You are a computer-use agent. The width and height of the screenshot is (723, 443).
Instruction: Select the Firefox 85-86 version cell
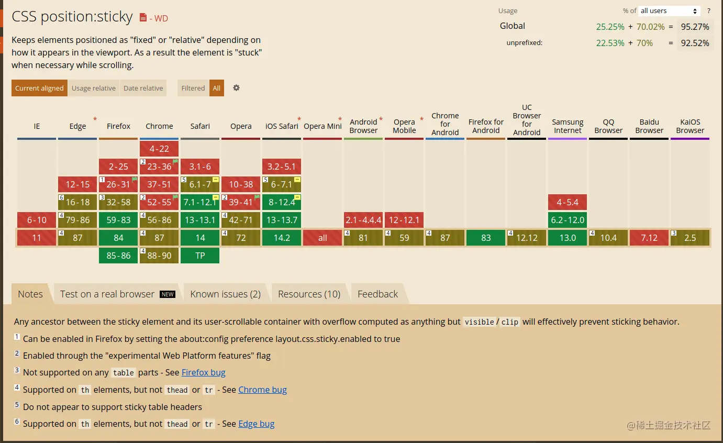[118, 256]
